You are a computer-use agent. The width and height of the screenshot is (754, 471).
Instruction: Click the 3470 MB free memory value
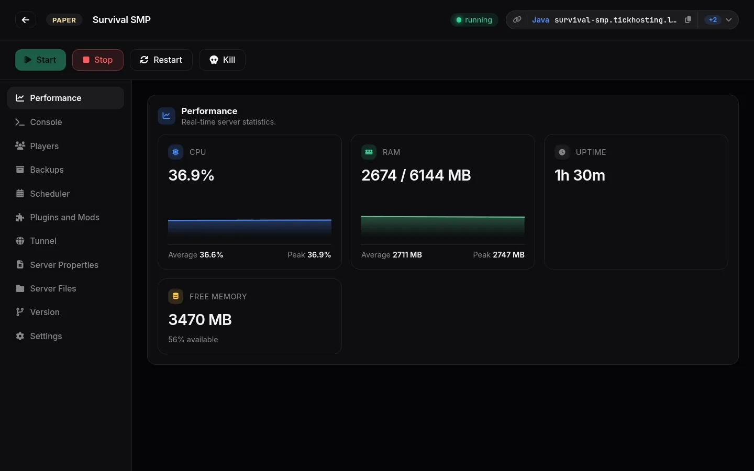[x=200, y=320]
